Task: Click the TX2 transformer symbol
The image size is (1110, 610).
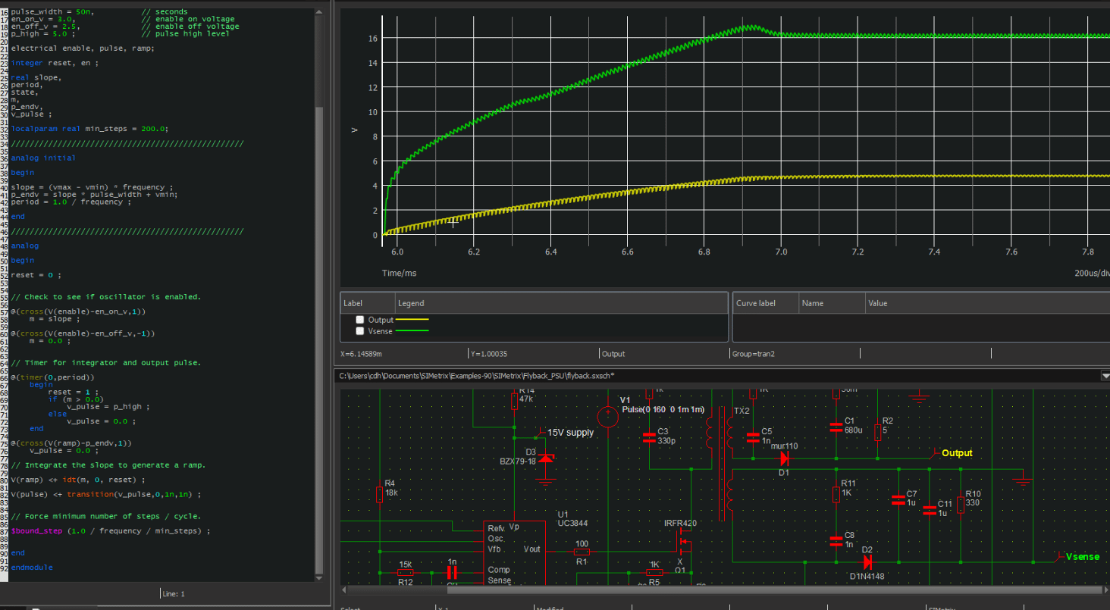Action: coord(721,461)
